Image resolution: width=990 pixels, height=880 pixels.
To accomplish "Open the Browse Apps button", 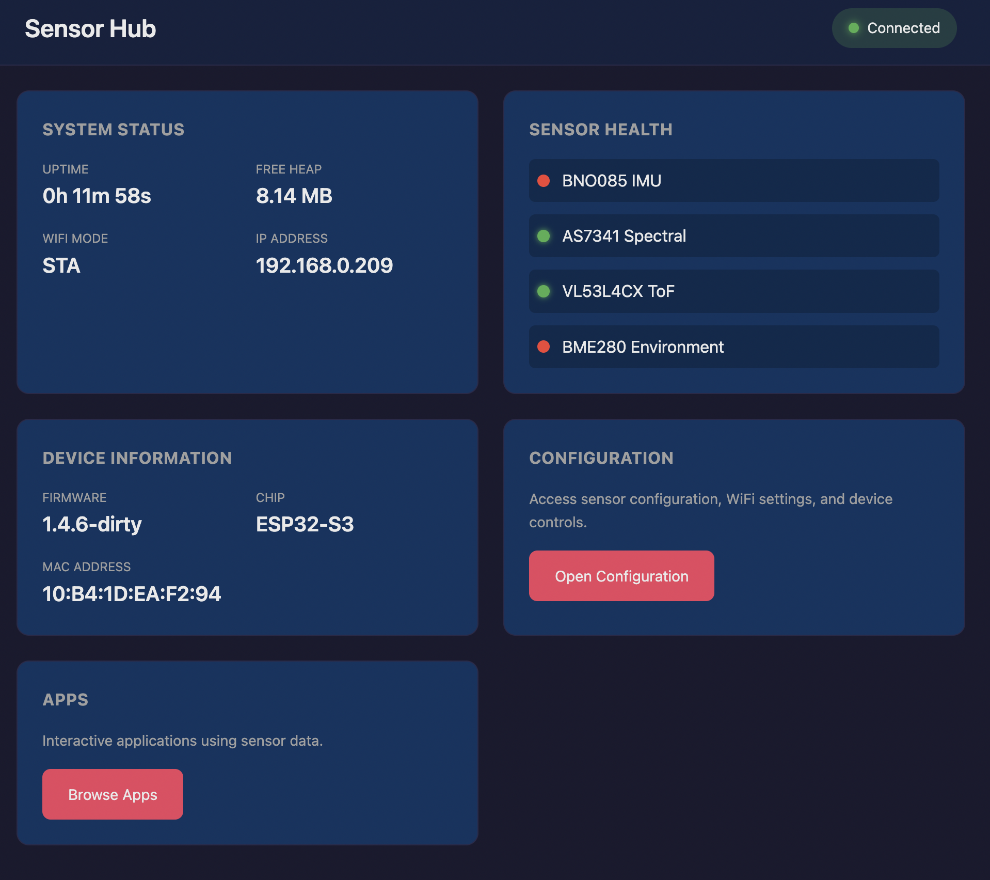I will (x=113, y=794).
